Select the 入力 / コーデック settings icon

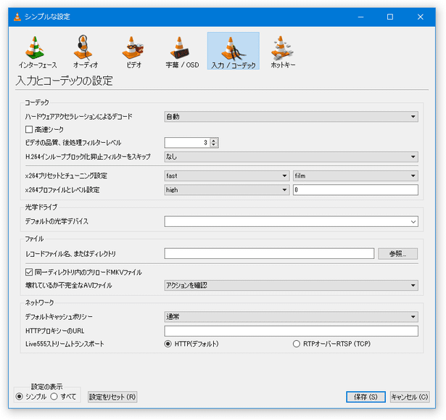(233, 49)
